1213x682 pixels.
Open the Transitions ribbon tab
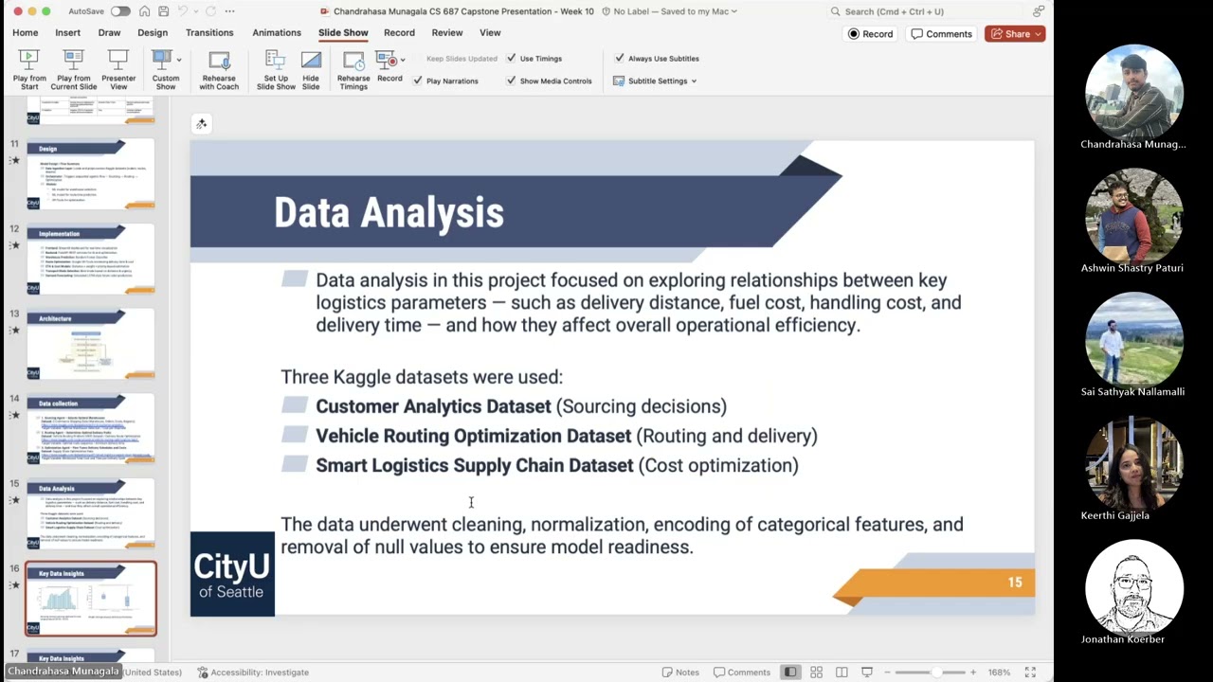pyautogui.click(x=209, y=32)
